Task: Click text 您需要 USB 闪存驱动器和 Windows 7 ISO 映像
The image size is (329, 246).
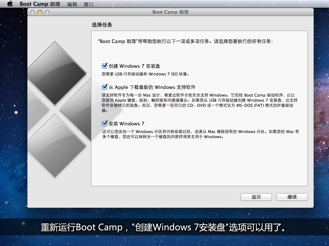Action: 145,74
